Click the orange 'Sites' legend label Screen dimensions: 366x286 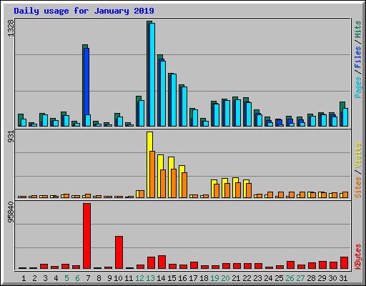(x=357, y=187)
